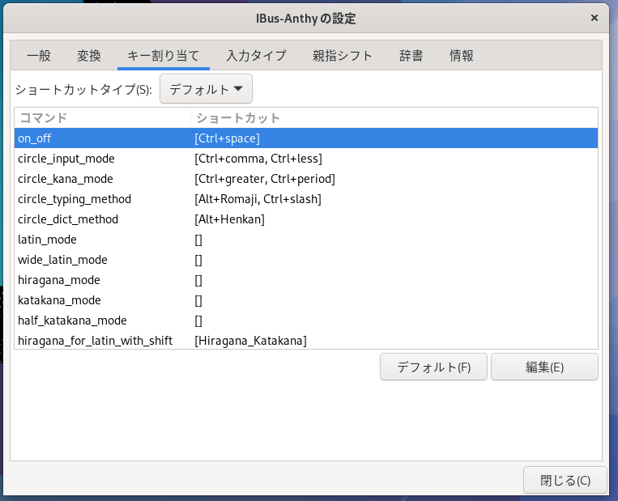Select the circle_input_mode row

click(306, 159)
